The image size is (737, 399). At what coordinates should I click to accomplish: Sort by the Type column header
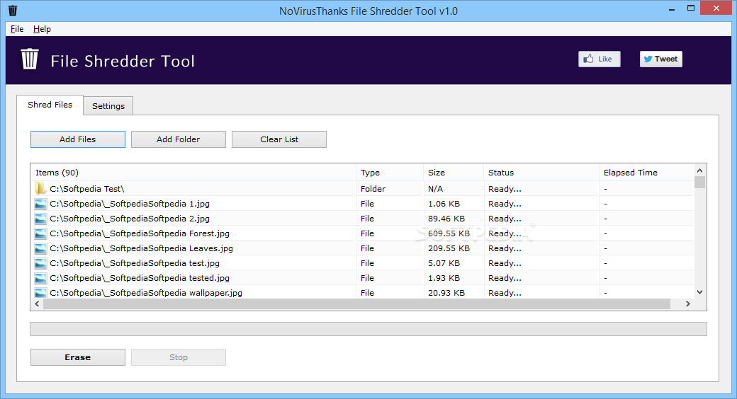point(390,173)
